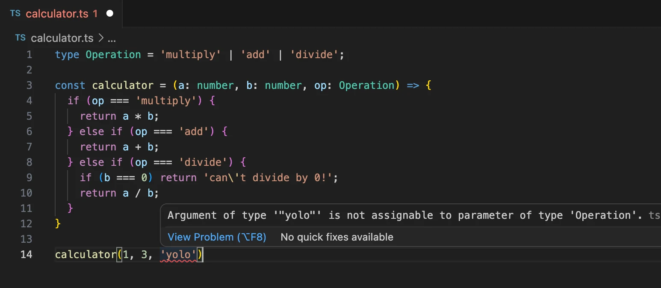Click the 'Operation' type name on line 1

coord(113,55)
